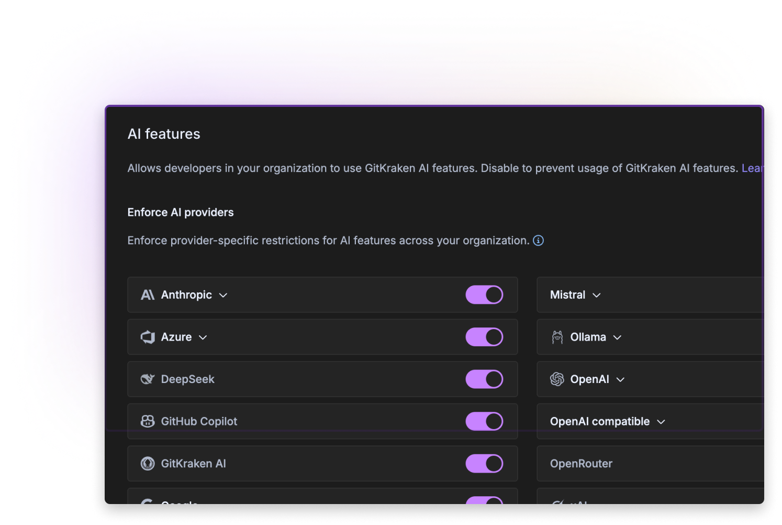
Task: Expand the Mistral provider chevron
Action: point(597,296)
